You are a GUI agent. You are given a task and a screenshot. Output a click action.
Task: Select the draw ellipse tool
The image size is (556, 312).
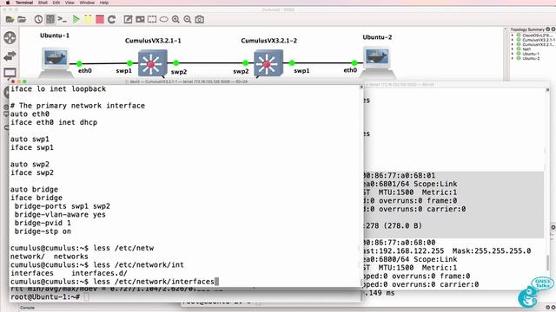pos(164,19)
